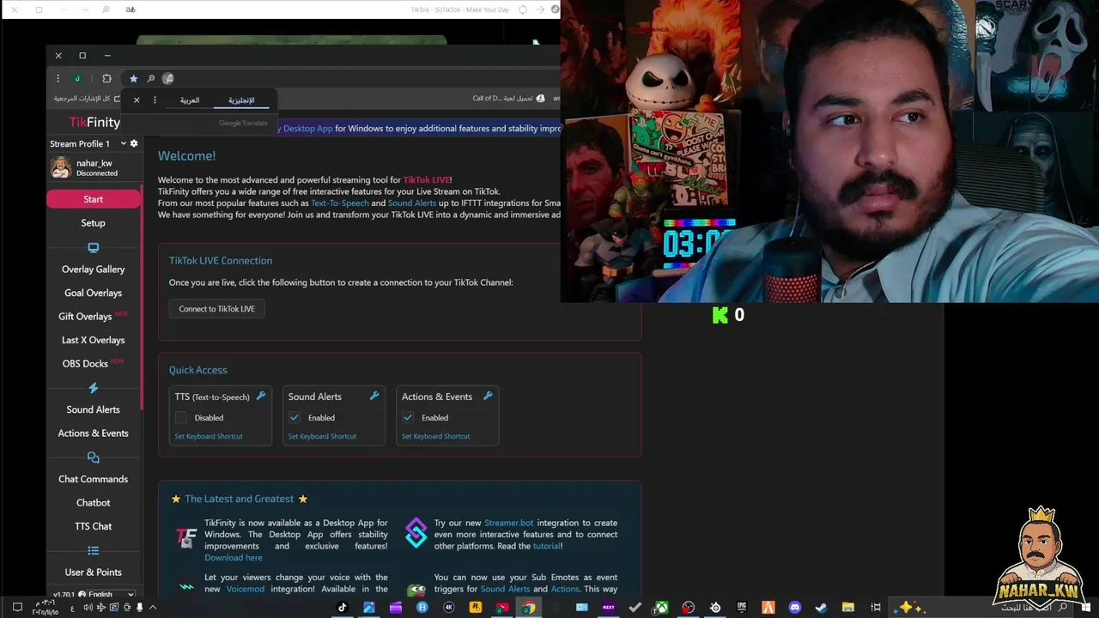Open Rockstar Games launcher from the taskbar
This screenshot has height=618, width=1099.
(x=476, y=608)
